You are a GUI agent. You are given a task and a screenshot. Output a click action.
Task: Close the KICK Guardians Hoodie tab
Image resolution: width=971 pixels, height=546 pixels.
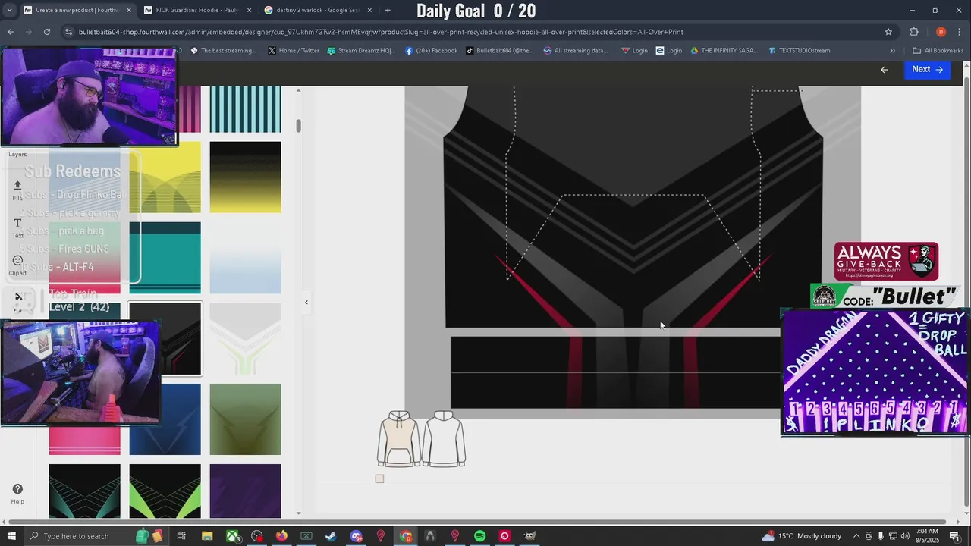click(249, 10)
